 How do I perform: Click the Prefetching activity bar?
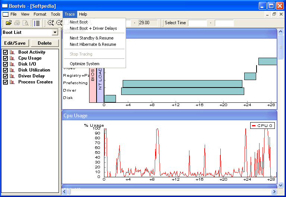click(x=182, y=84)
